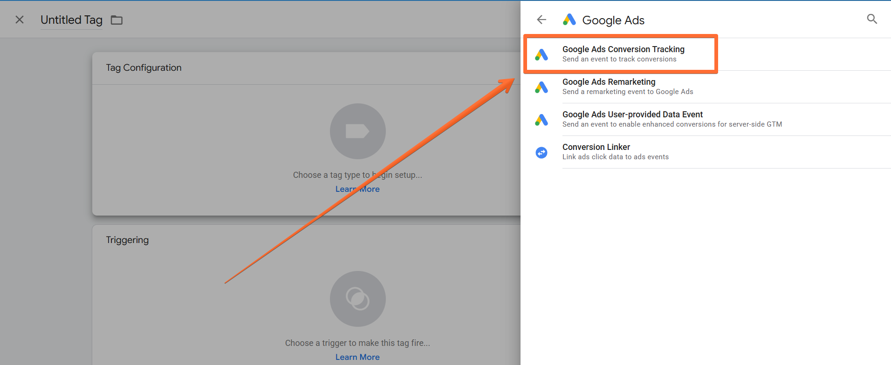The width and height of the screenshot is (891, 365).
Task: Click the Google Ads Conversion Tracking row icon
Action: click(541, 54)
